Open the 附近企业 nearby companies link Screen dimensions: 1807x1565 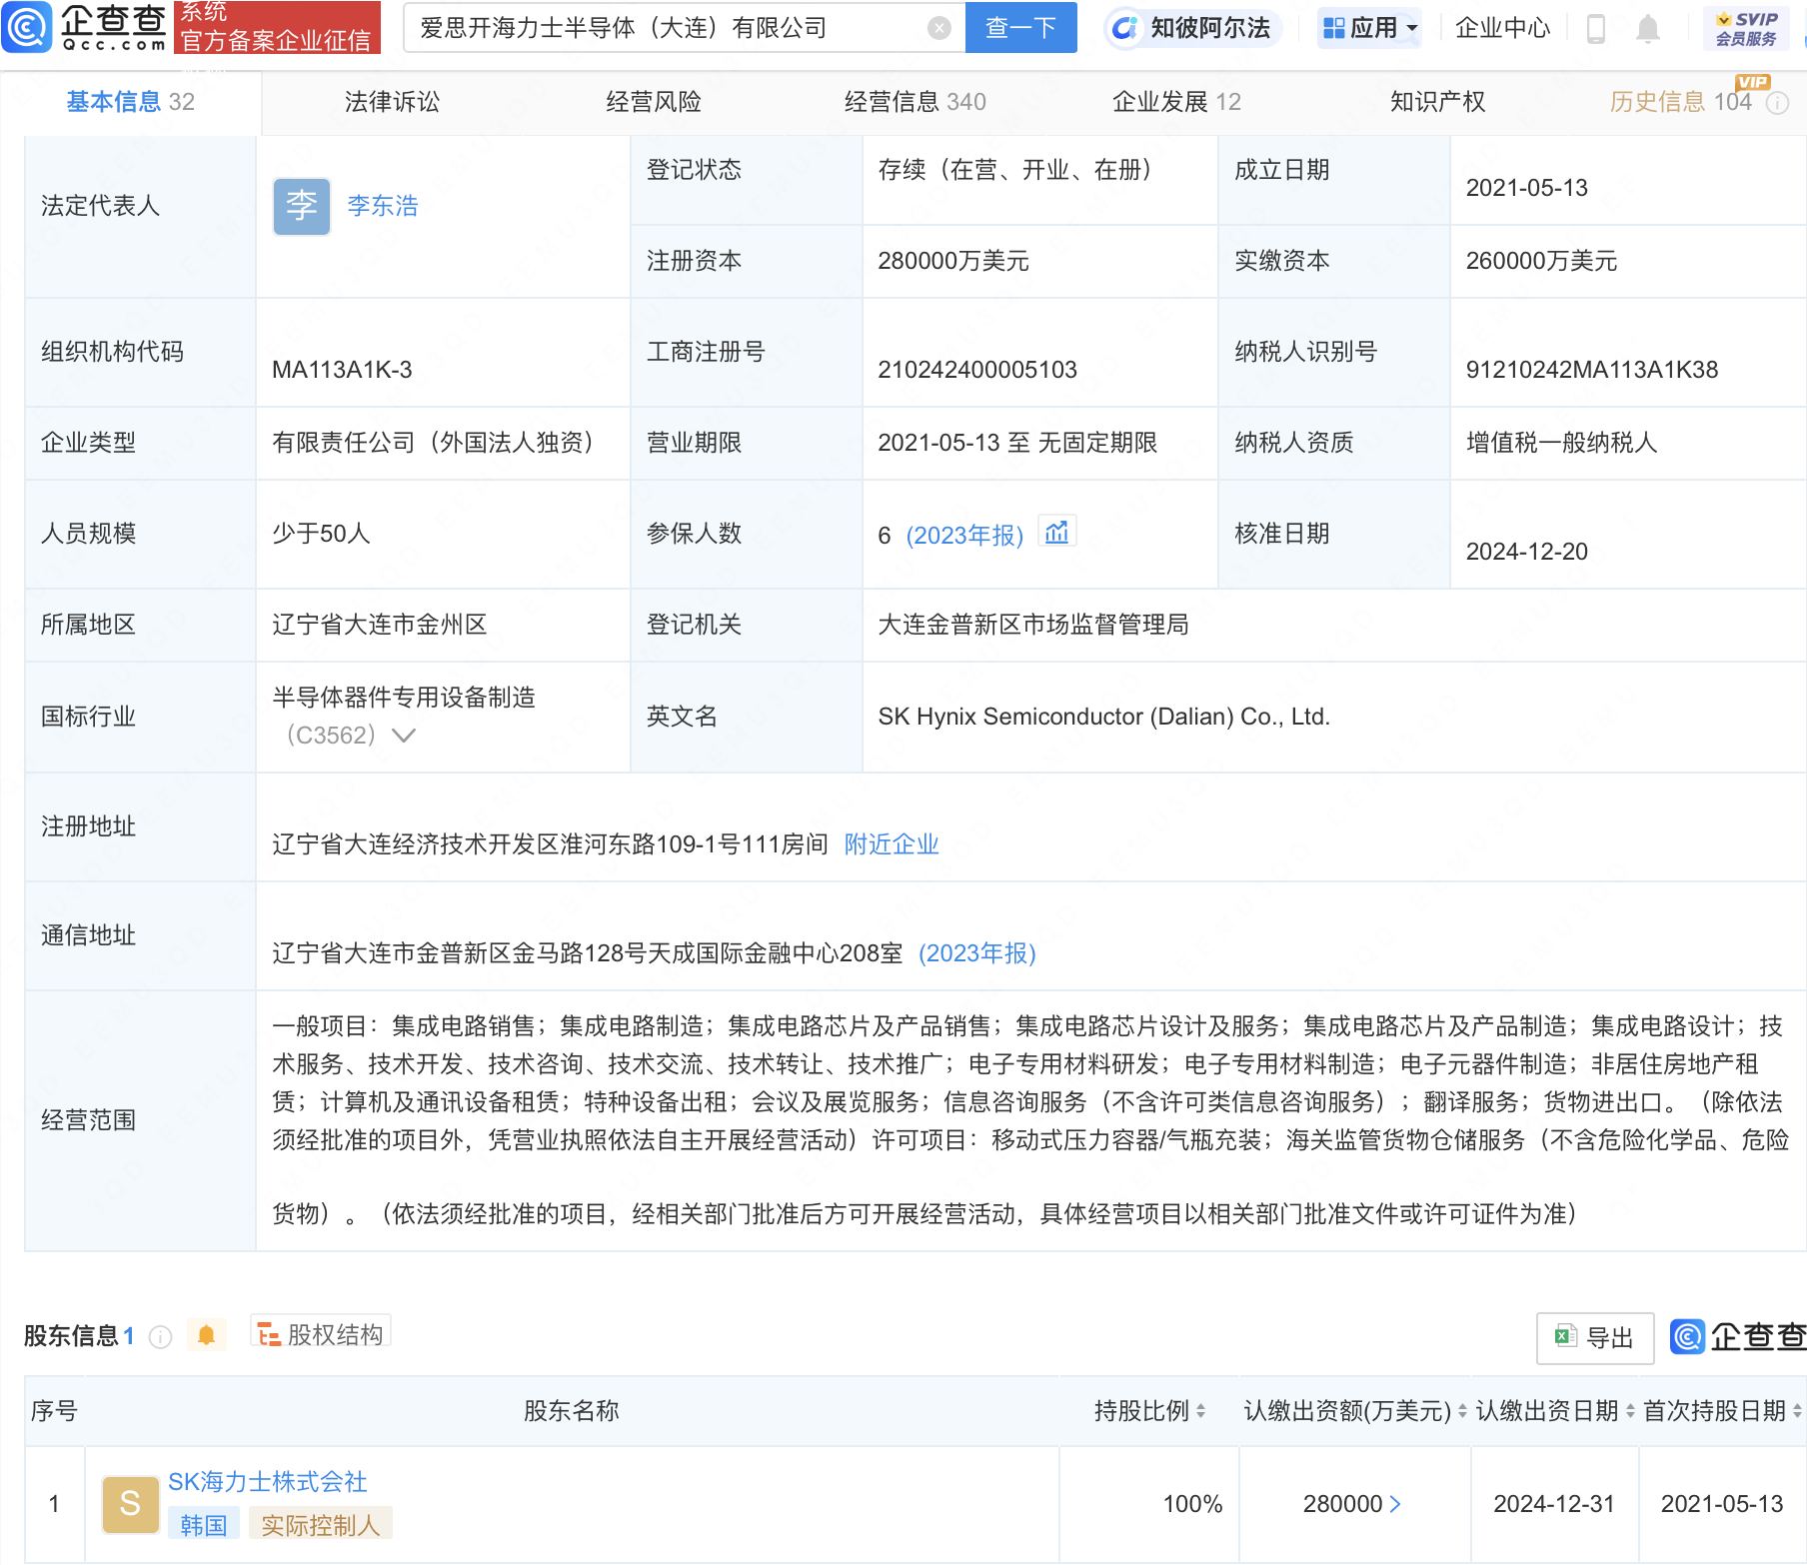(892, 844)
